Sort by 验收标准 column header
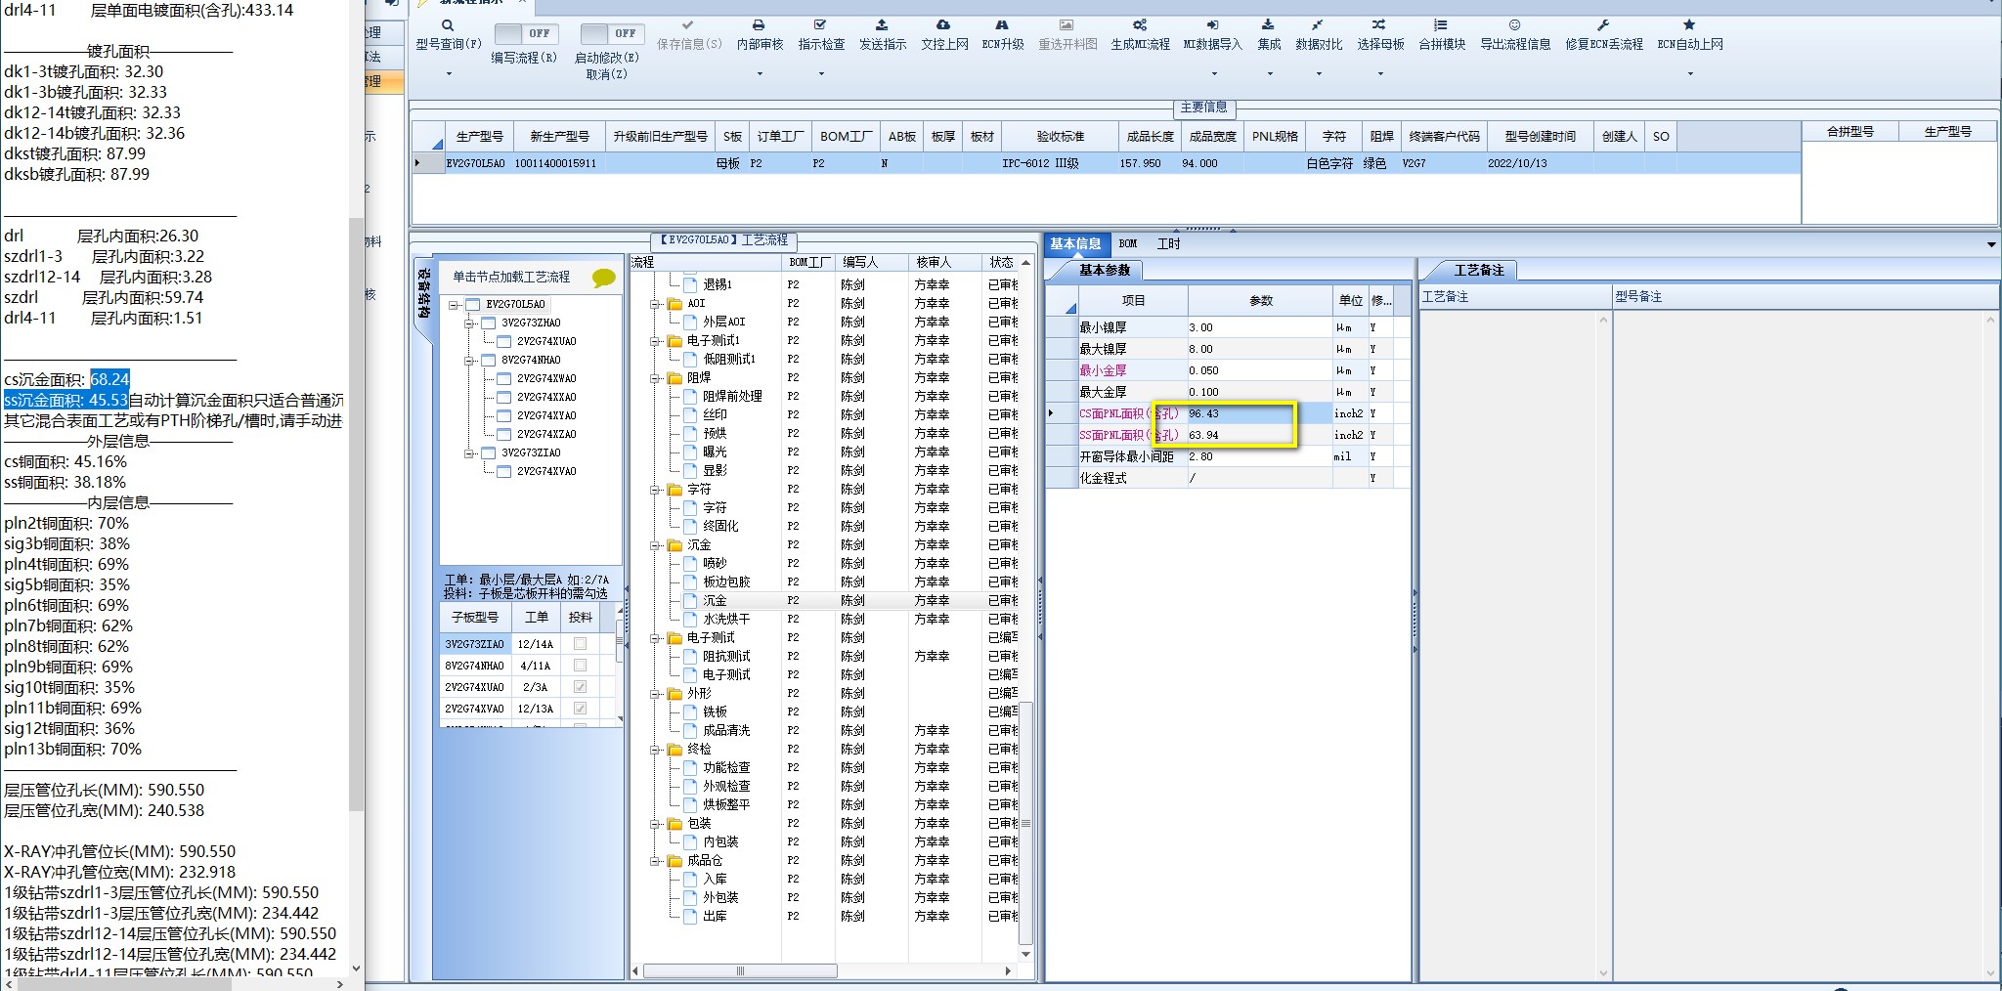2002x991 pixels. (x=1061, y=137)
